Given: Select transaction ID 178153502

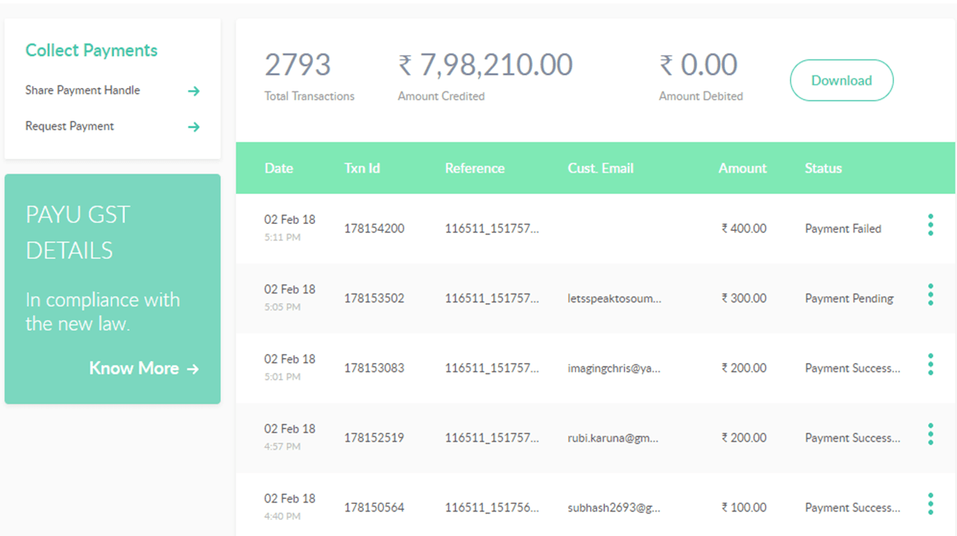Looking at the screenshot, I should pos(374,298).
